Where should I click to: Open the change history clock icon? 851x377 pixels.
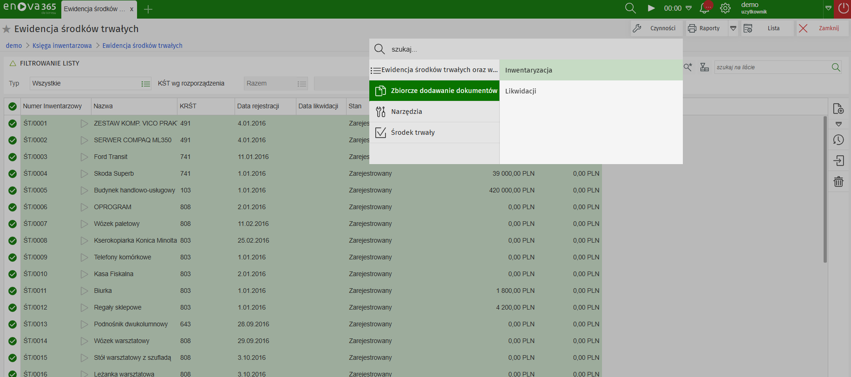coord(838,140)
